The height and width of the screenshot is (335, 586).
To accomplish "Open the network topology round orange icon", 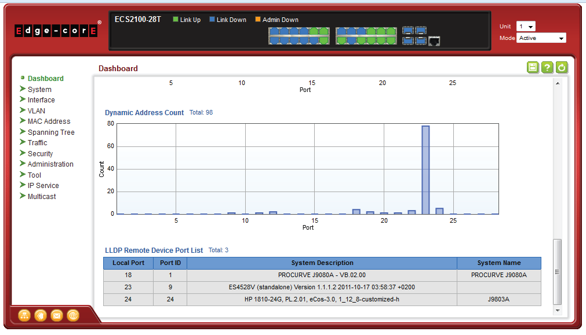I will click(x=24, y=315).
